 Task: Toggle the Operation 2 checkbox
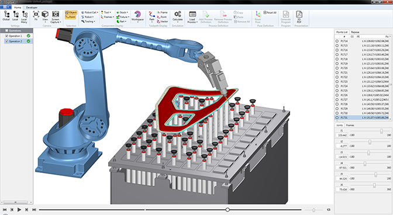(7, 41)
